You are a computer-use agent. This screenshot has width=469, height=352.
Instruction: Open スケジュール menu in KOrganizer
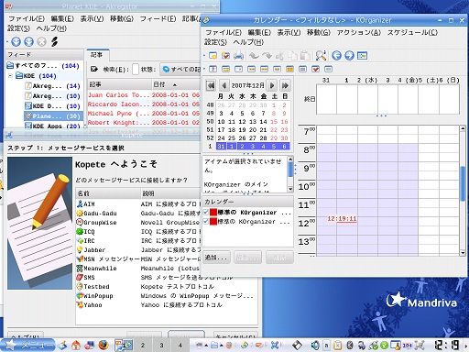[412, 32]
